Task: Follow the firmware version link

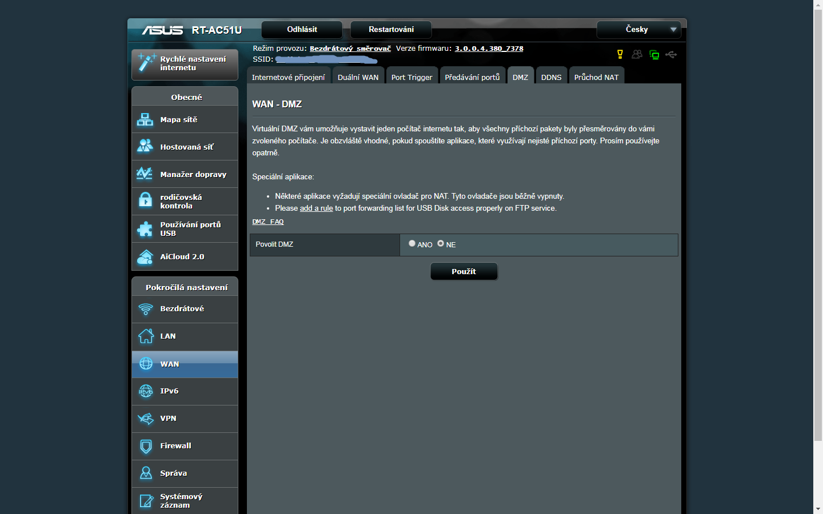Action: click(489, 49)
